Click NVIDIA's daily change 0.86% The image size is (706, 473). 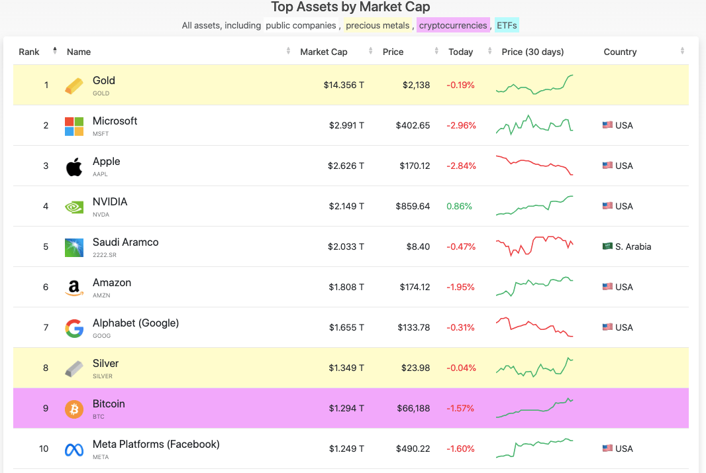click(459, 206)
